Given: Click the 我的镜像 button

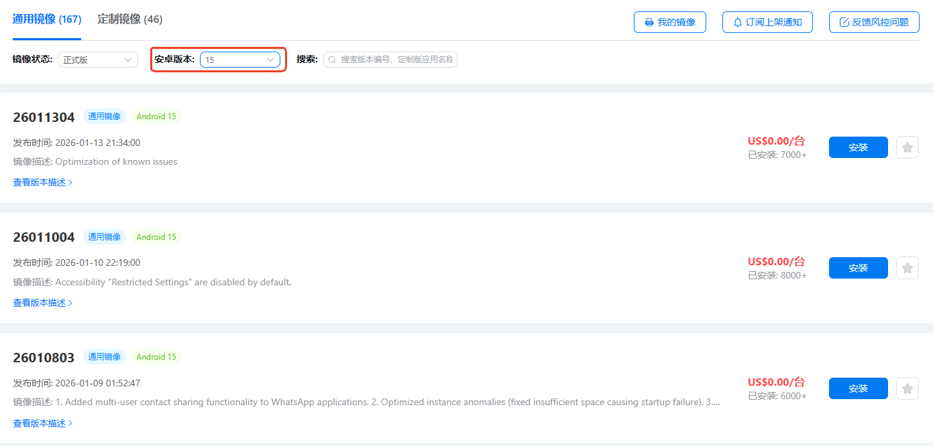Looking at the screenshot, I should coord(669,22).
